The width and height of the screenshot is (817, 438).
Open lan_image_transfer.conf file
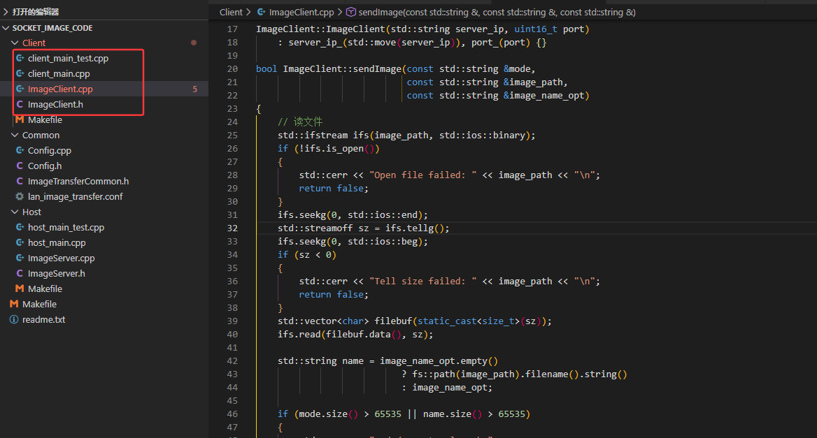coord(76,196)
